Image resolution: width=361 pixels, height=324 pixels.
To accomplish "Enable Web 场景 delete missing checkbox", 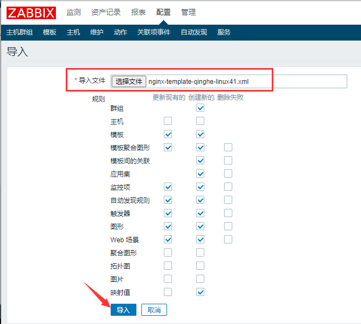I will [228, 240].
